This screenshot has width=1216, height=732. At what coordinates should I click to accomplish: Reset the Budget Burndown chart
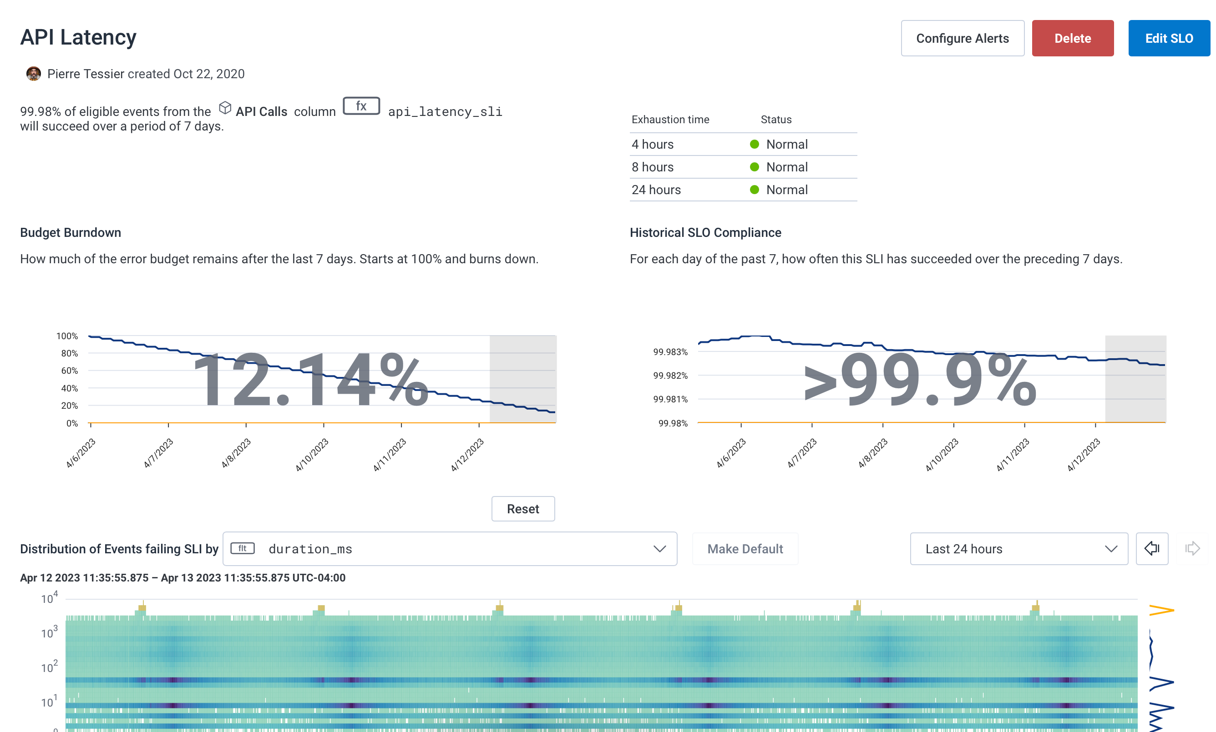click(522, 509)
